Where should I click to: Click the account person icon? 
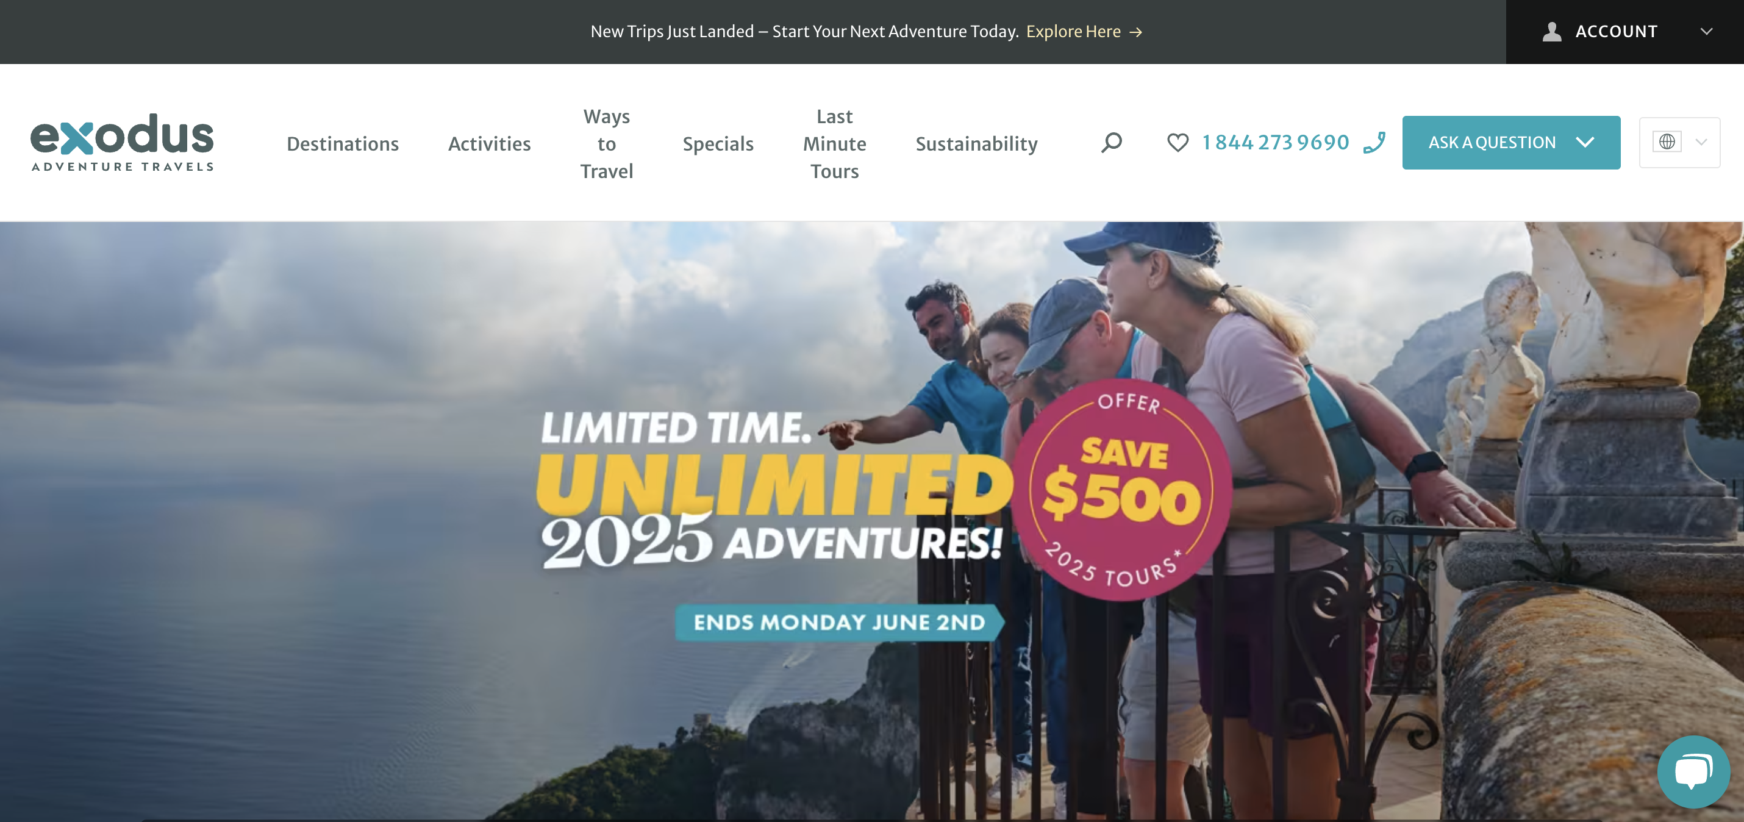pyautogui.click(x=1552, y=32)
